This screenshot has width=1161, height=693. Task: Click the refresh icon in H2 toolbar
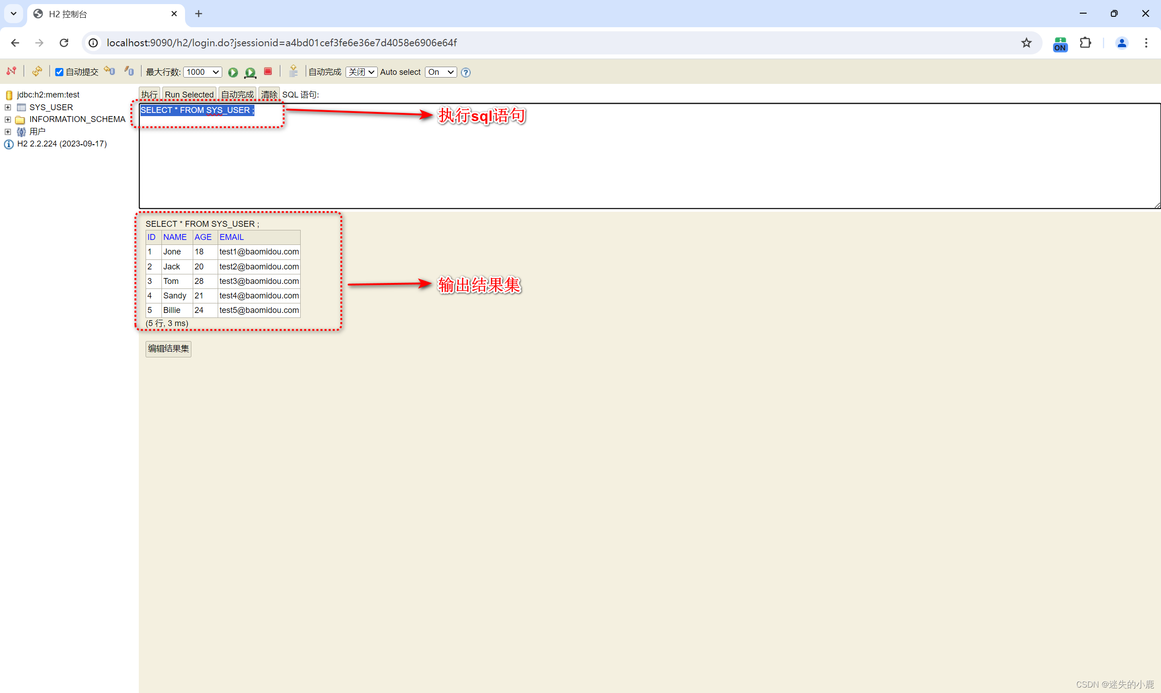click(37, 71)
